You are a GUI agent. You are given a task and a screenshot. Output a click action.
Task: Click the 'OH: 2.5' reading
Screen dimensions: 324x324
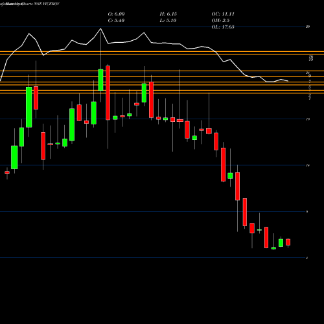[x=220, y=20]
